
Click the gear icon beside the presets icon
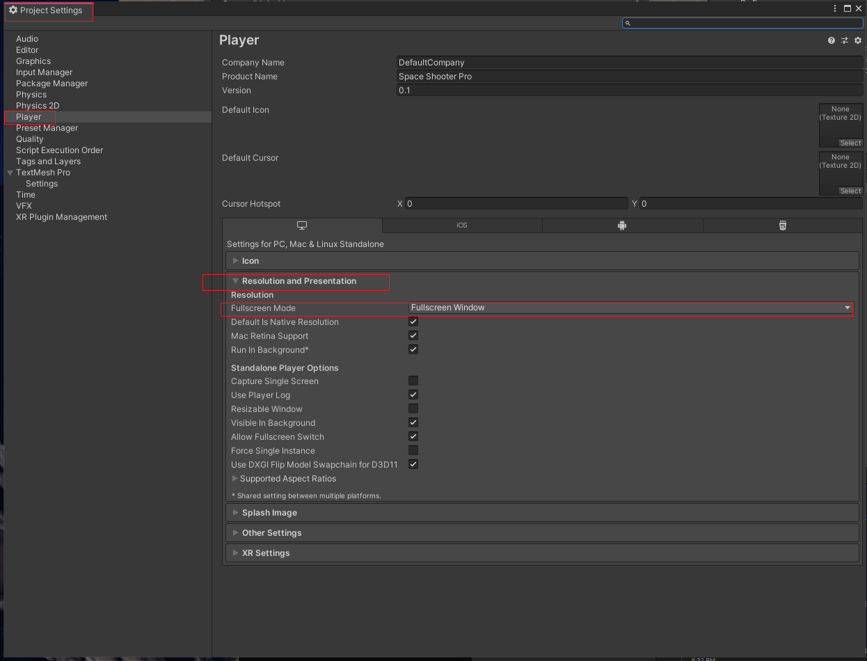tap(857, 40)
